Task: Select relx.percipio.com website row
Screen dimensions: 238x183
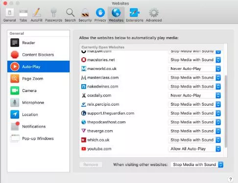Action: [x=152, y=104]
